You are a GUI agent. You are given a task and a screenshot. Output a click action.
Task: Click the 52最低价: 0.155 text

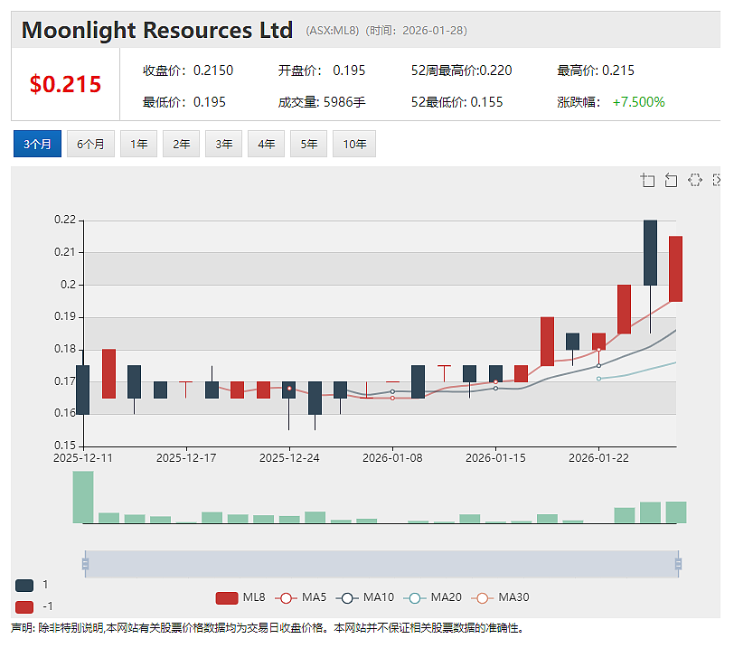[456, 102]
